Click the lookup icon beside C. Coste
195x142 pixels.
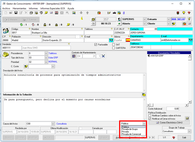coord(26,67)
